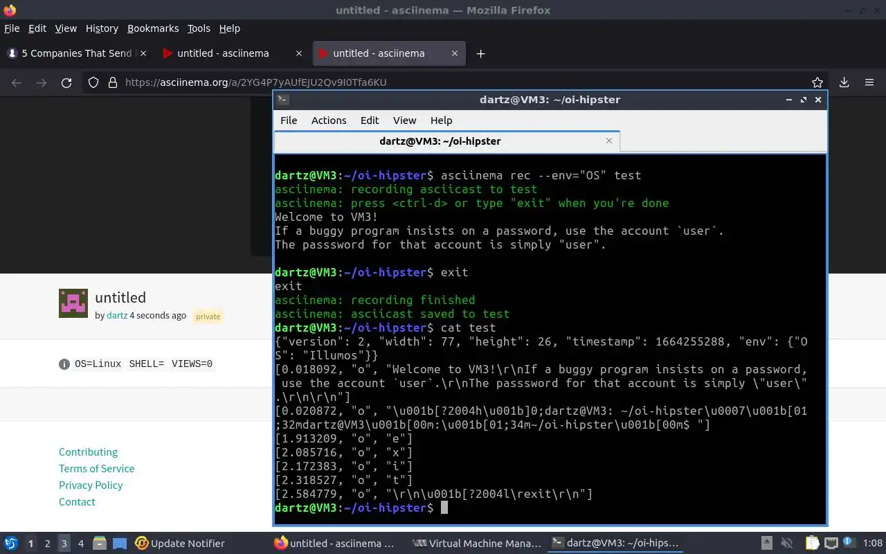Switch to Firefox untitled - asciinema taskbar item
Screen dimensions: 886x554
(334, 544)
